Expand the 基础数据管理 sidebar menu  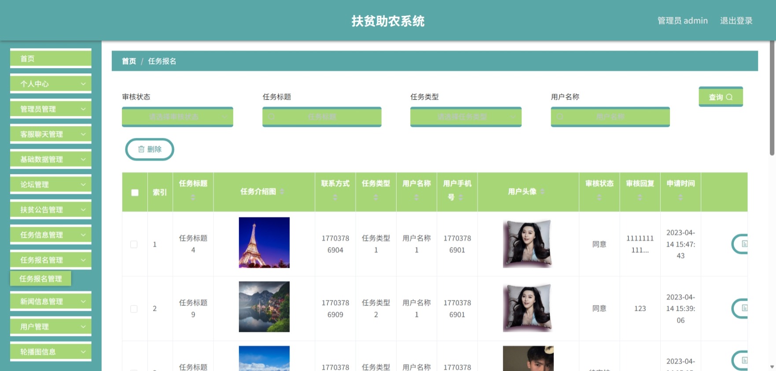[x=51, y=159]
